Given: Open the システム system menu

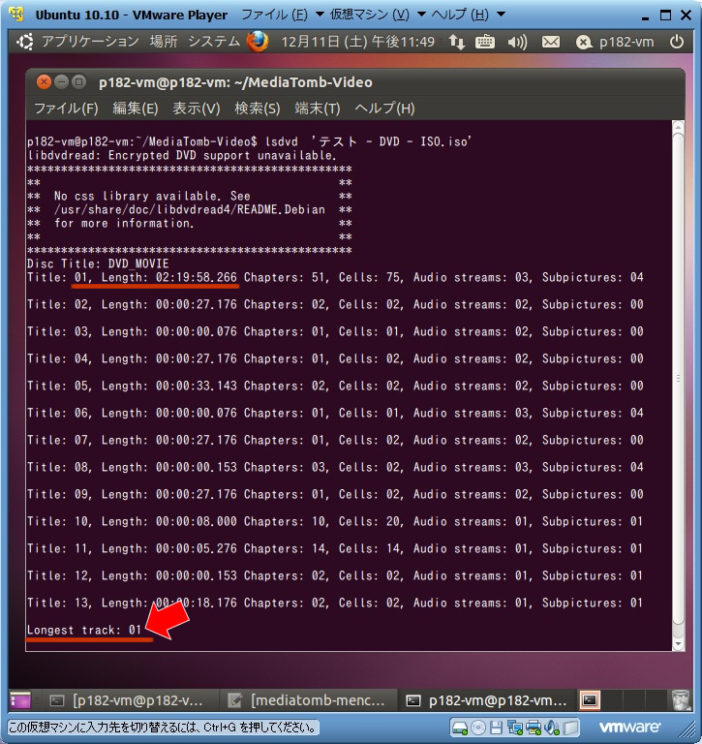Looking at the screenshot, I should (x=214, y=42).
